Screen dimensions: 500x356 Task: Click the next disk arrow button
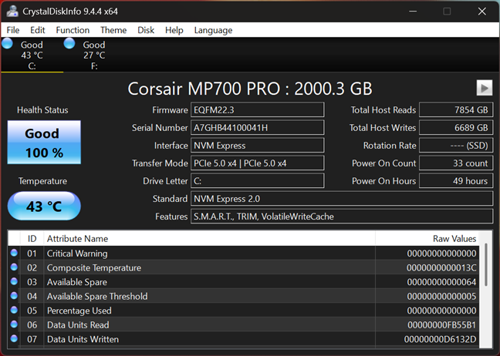[485, 88]
